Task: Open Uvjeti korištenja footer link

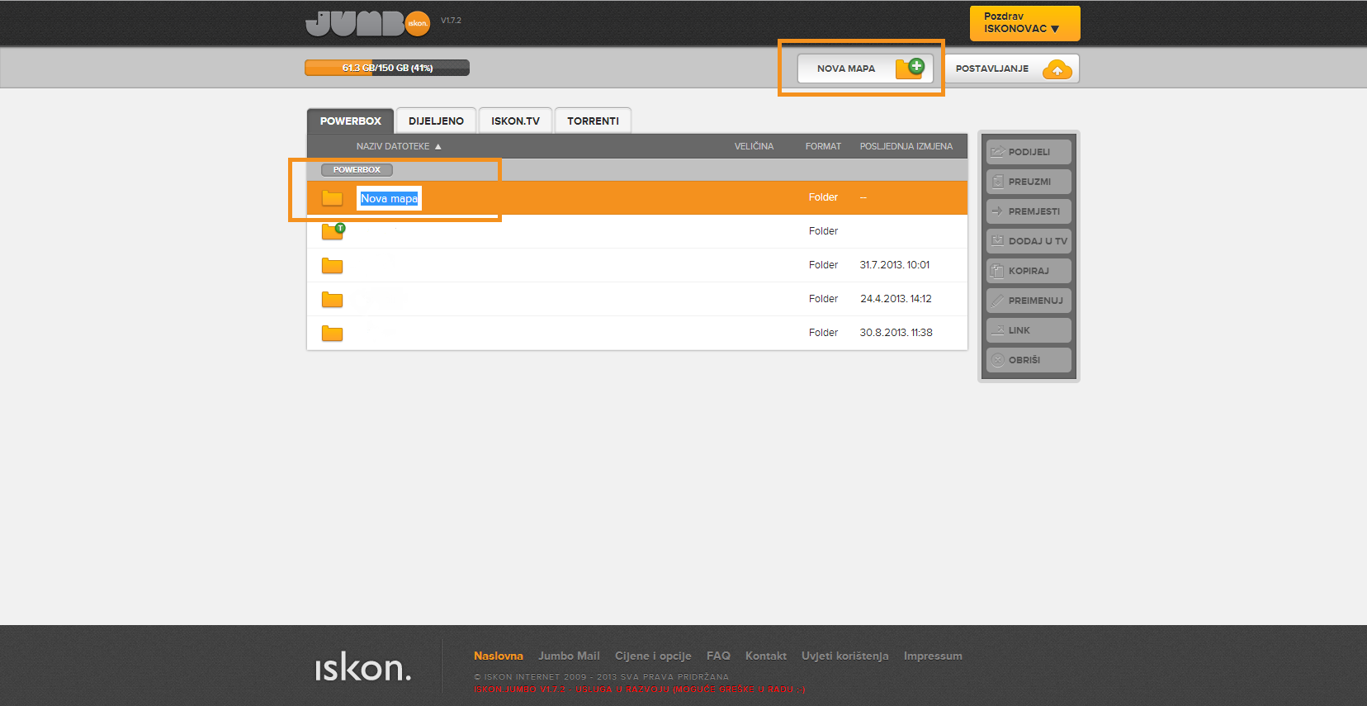Action: pos(845,656)
